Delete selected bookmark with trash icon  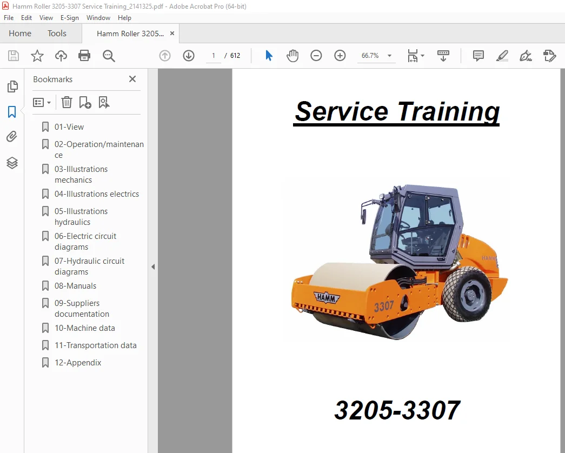pyautogui.click(x=67, y=102)
